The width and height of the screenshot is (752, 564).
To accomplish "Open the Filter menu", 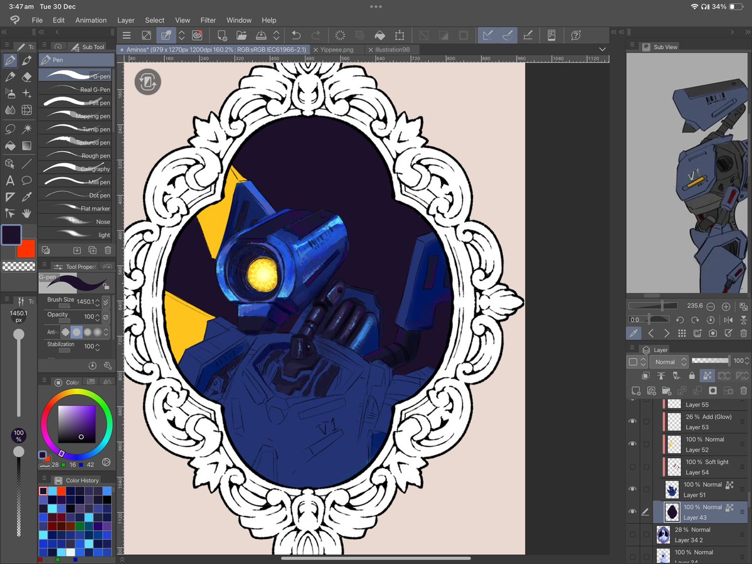I will 208,20.
